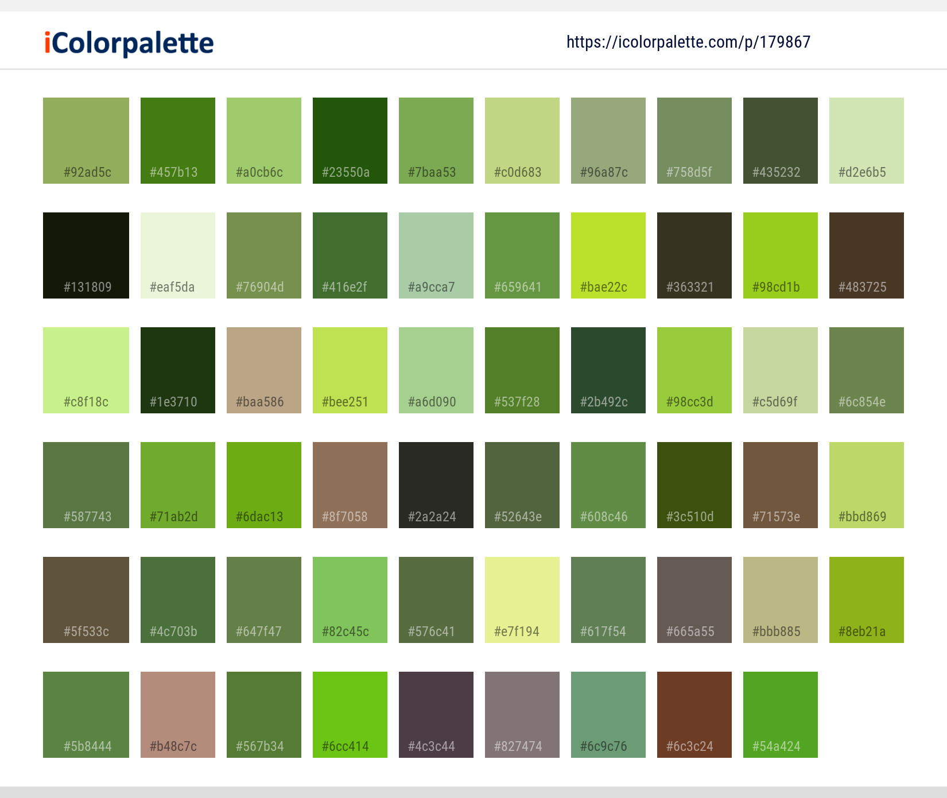Select the #3c510d swatch
Viewport: 947px width, 798px height.
tap(694, 485)
